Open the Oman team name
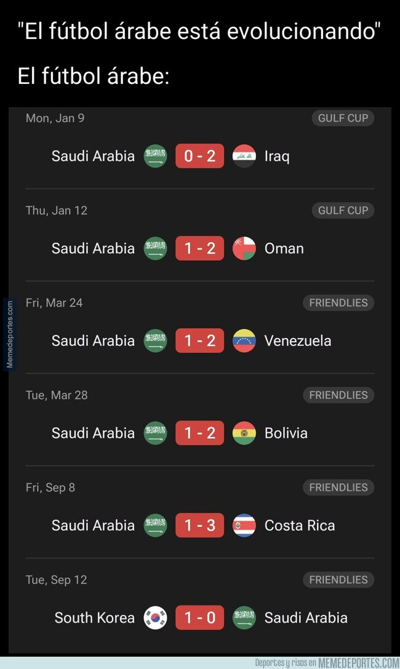 coord(284,248)
